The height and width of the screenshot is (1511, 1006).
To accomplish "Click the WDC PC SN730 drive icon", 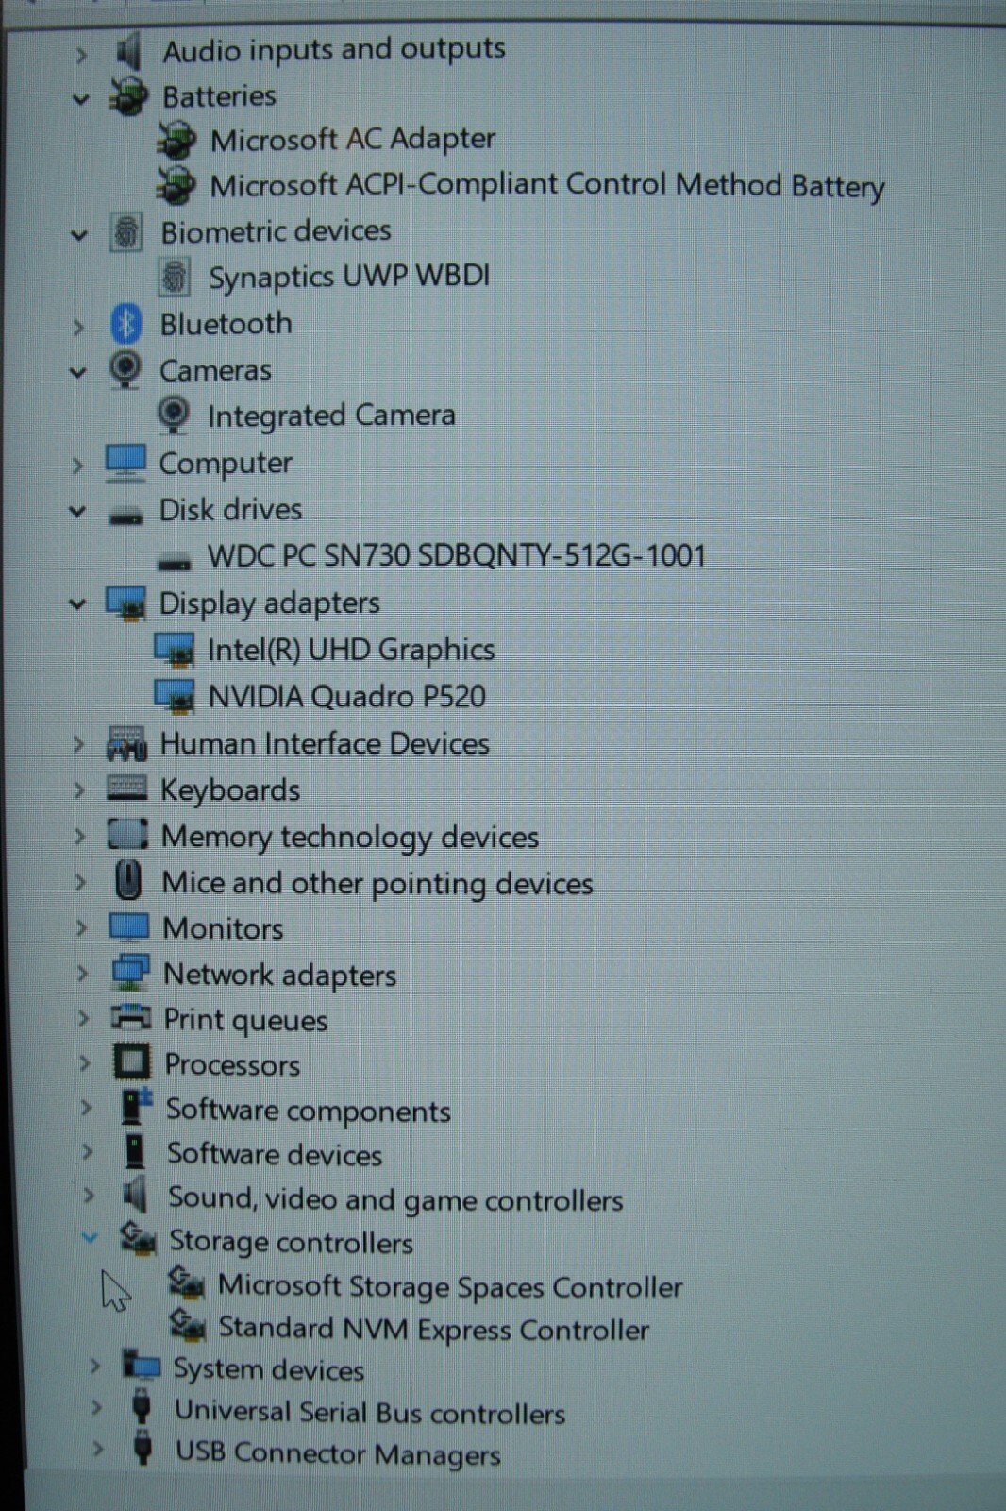I will tap(174, 562).
